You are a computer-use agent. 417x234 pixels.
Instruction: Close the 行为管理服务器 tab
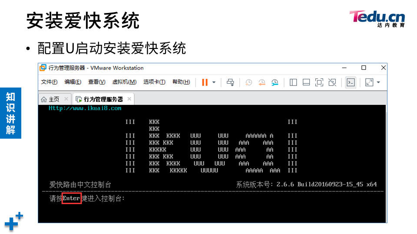(x=129, y=99)
